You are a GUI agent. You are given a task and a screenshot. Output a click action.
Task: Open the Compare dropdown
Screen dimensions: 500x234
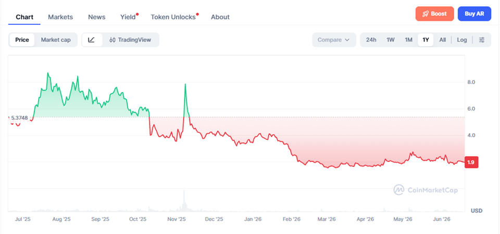pos(334,40)
